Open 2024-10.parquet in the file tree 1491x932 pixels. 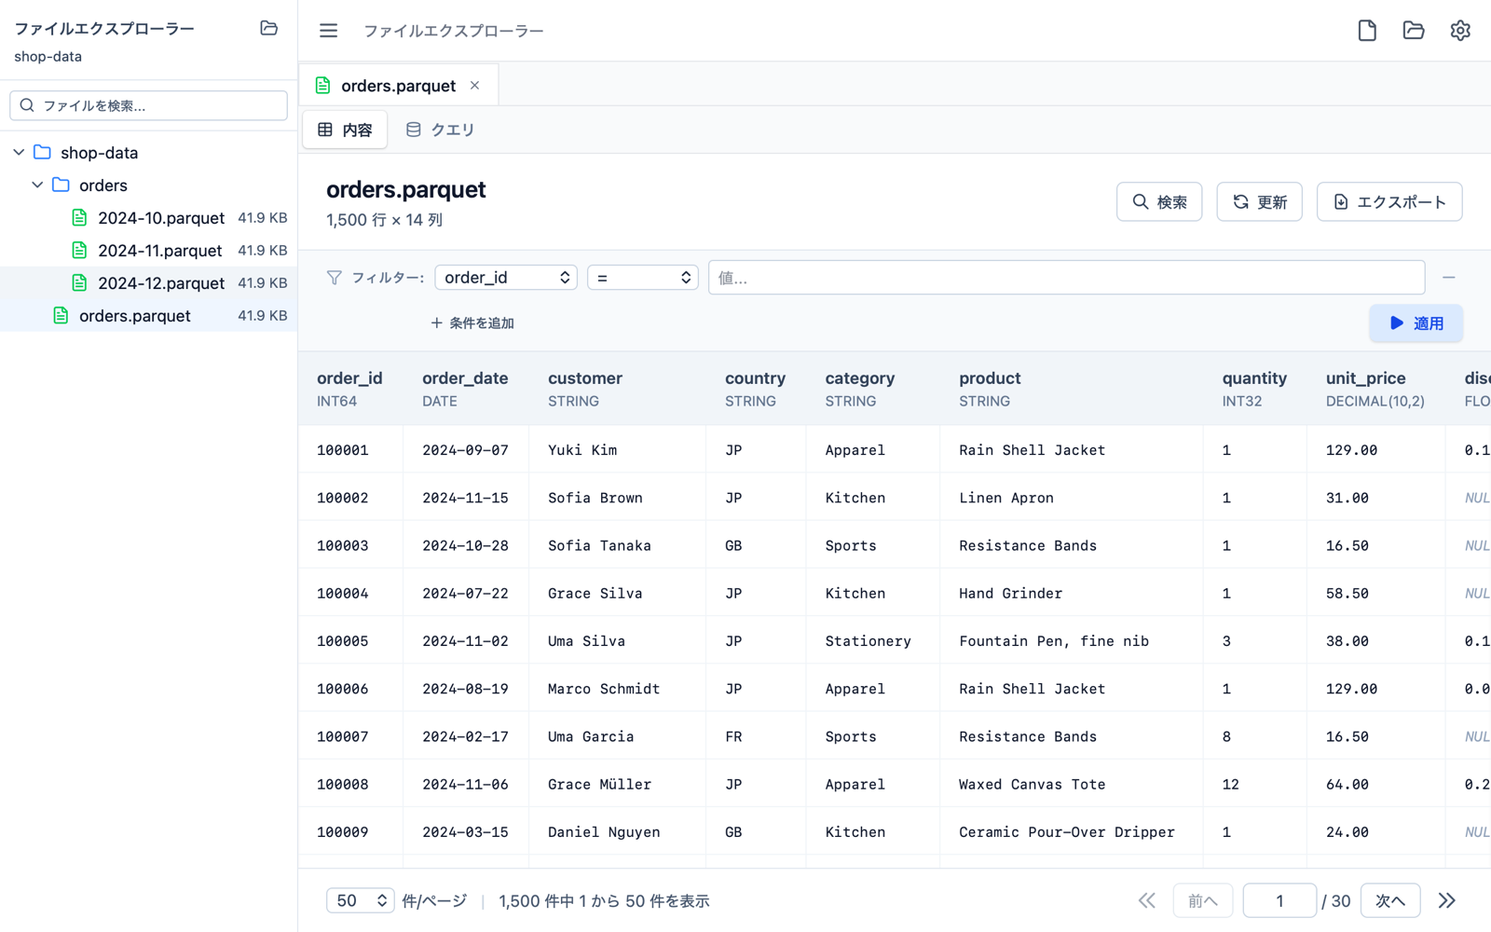pos(148,217)
